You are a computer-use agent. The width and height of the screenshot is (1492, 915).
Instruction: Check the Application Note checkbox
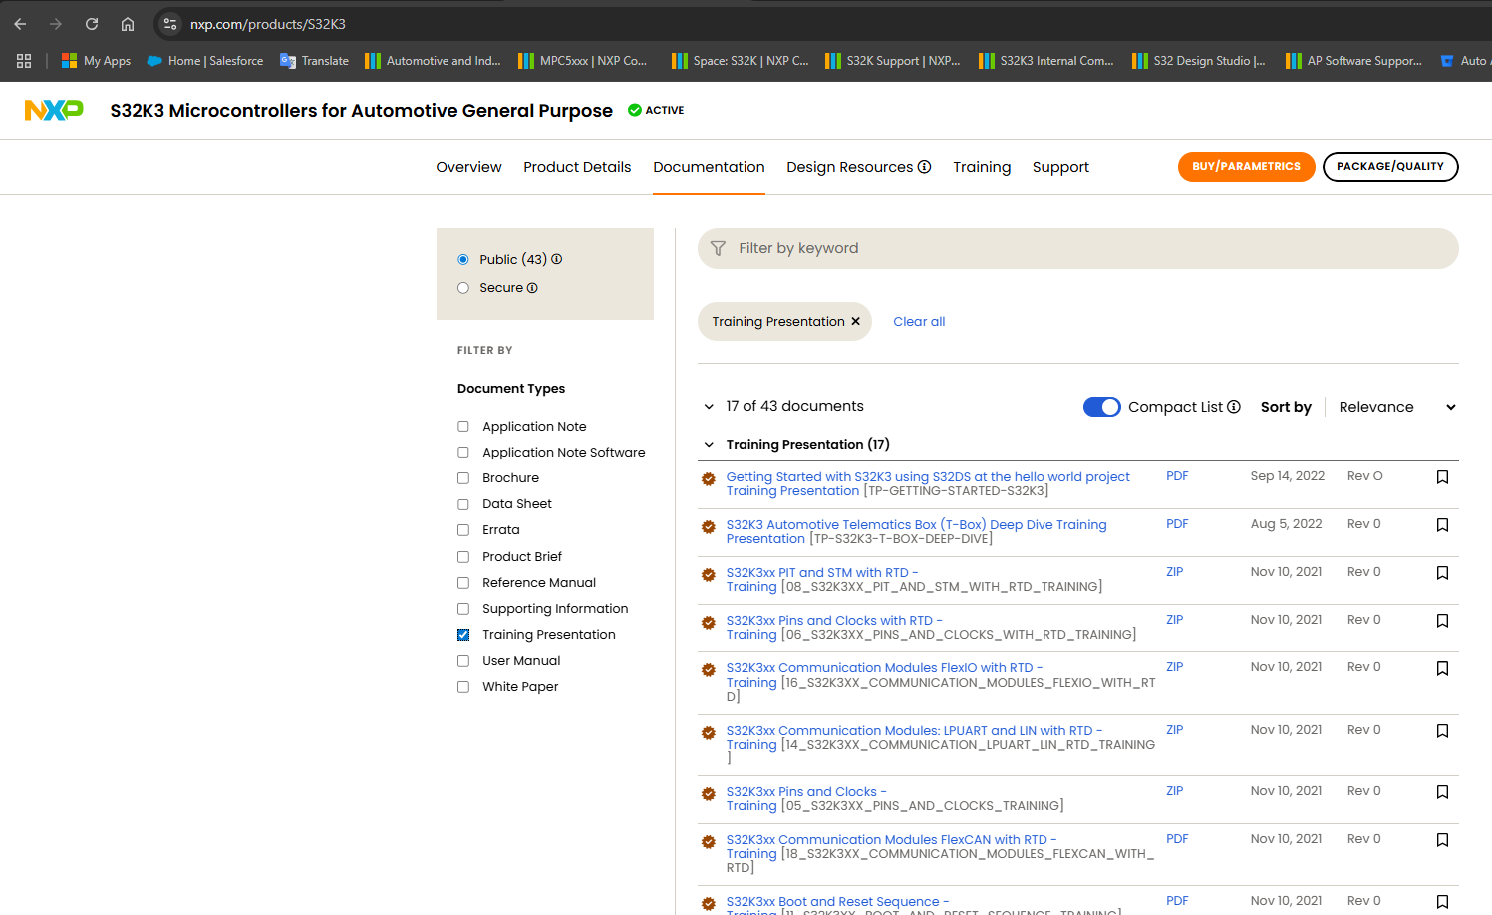[463, 427]
